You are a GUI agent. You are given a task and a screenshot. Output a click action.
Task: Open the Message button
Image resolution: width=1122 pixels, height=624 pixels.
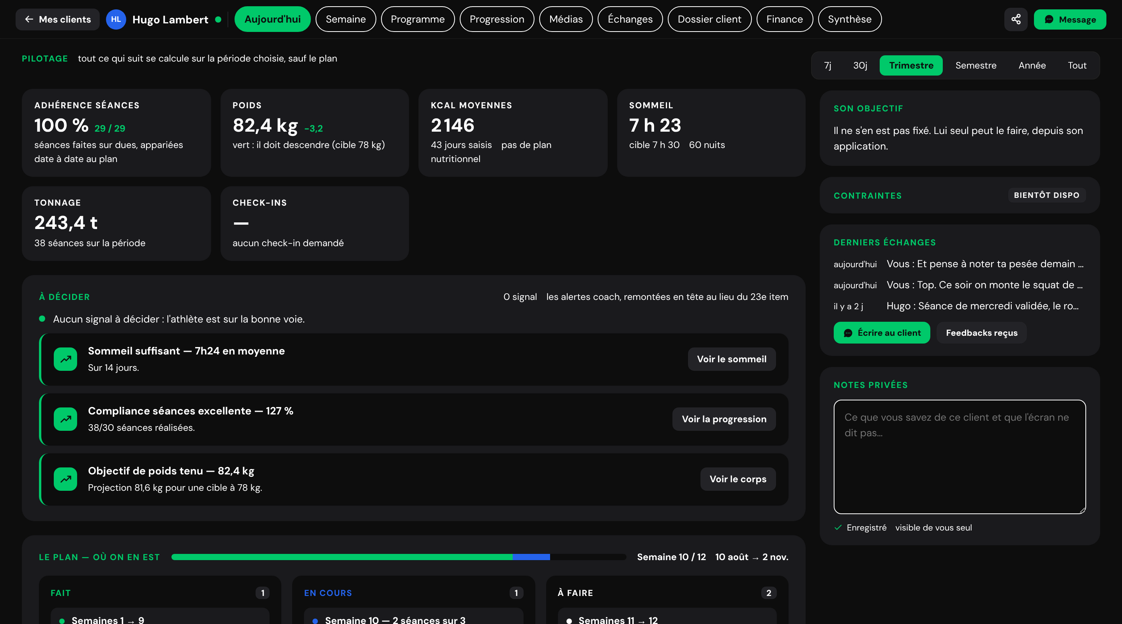click(x=1070, y=19)
